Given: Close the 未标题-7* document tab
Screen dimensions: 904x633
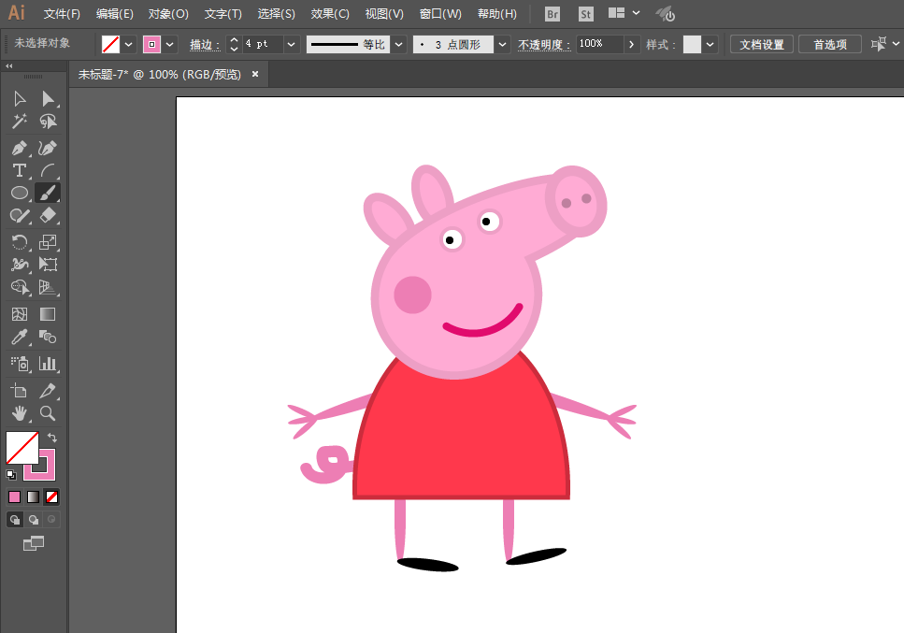Looking at the screenshot, I should pos(255,75).
